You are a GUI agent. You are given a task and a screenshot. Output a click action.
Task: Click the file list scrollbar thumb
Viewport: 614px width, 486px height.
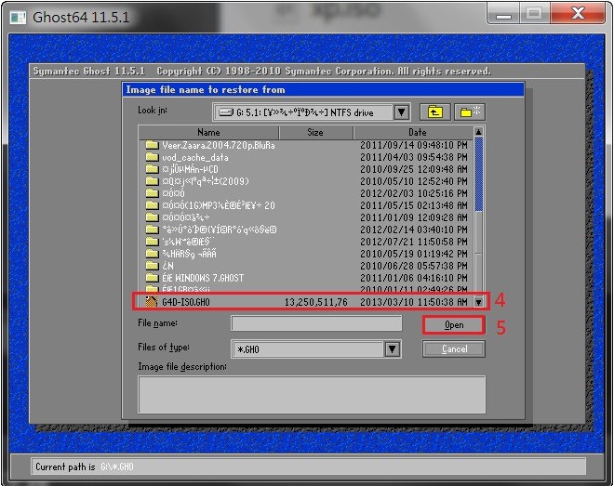[478, 174]
